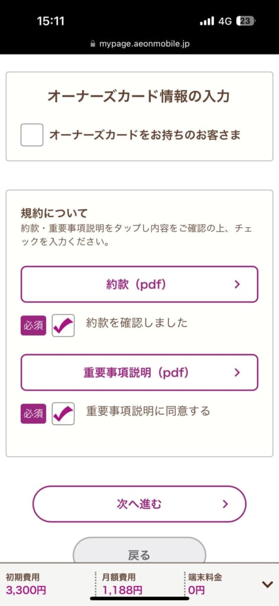
Task: Tap the 月額費用 1,188円 summary
Action: pyautogui.click(x=122, y=584)
